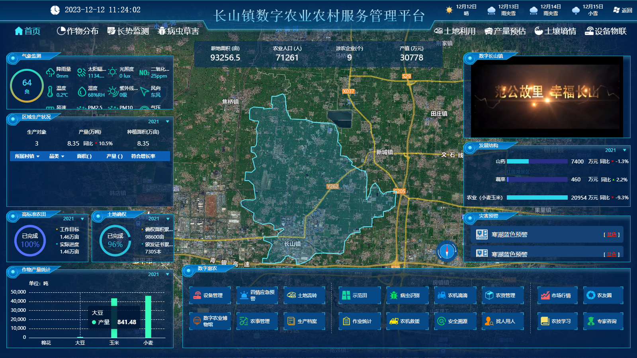Click the light intensity 光照度 icon
The width and height of the screenshot is (637, 358).
(113, 72)
